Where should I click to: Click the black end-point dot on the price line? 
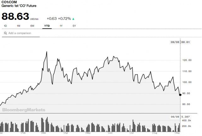point(180,95)
